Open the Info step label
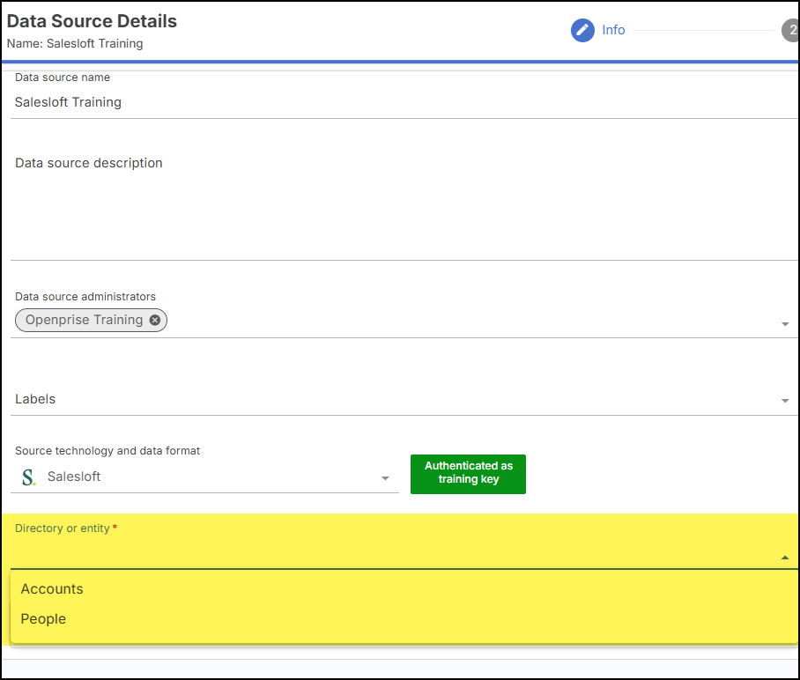This screenshot has height=680, width=800. click(613, 30)
